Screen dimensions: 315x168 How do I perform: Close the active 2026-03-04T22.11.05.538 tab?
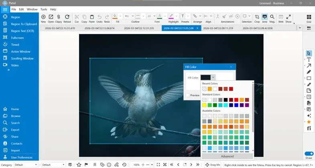tap(197, 28)
